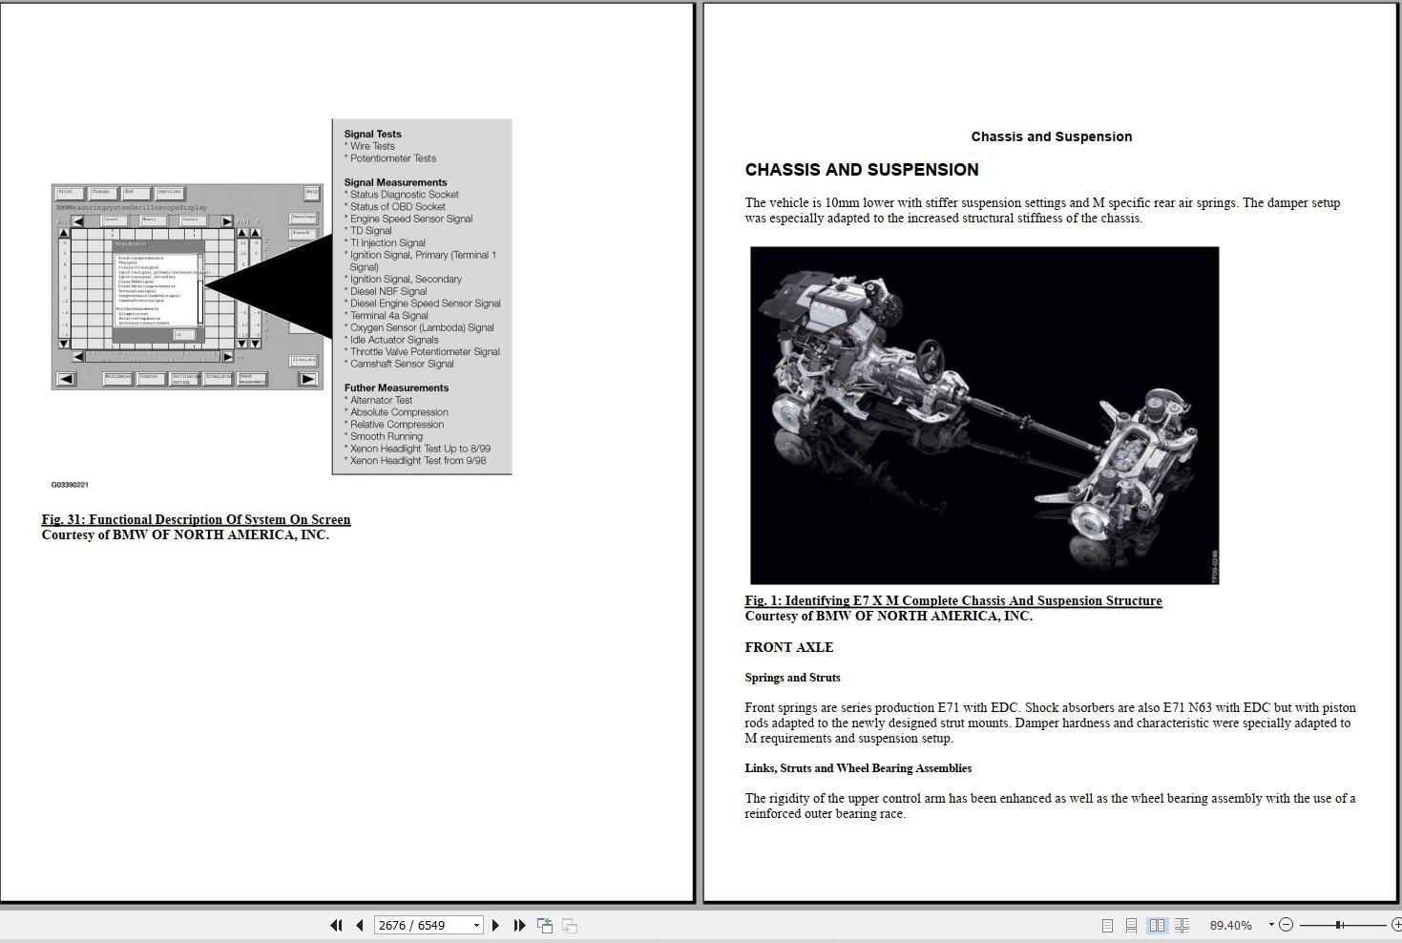
Task: Enable continuous scrolling page view
Action: click(x=1131, y=925)
